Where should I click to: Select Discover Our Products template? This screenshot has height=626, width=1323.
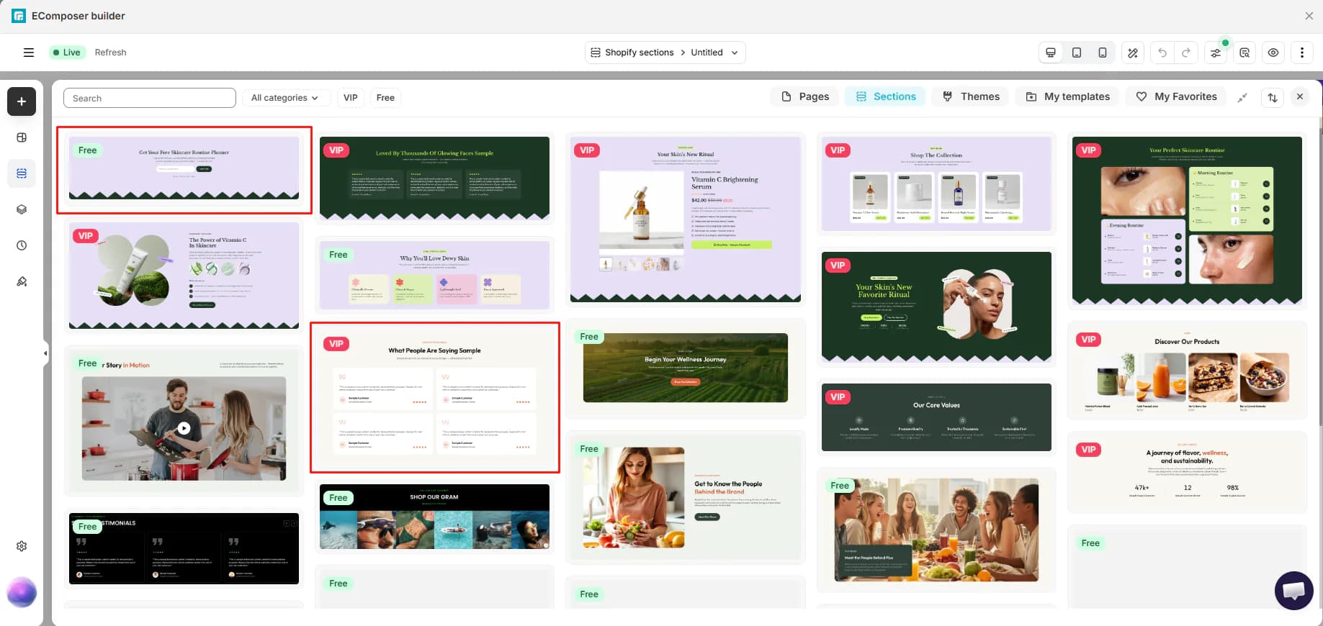[x=1187, y=371]
